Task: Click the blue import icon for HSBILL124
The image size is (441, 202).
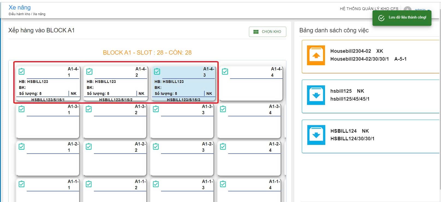Action: [316, 135]
